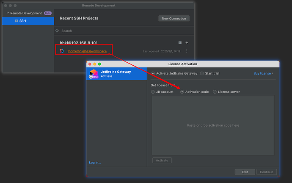Select SSH in Remote Development sidebar
The height and width of the screenshot is (183, 292).
click(28, 21)
